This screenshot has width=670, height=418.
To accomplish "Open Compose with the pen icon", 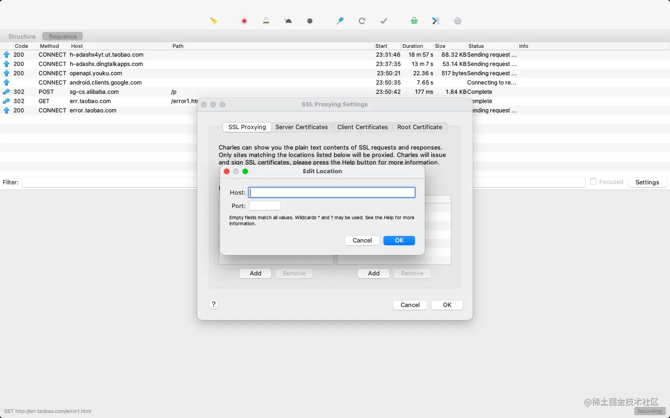I will (340, 21).
